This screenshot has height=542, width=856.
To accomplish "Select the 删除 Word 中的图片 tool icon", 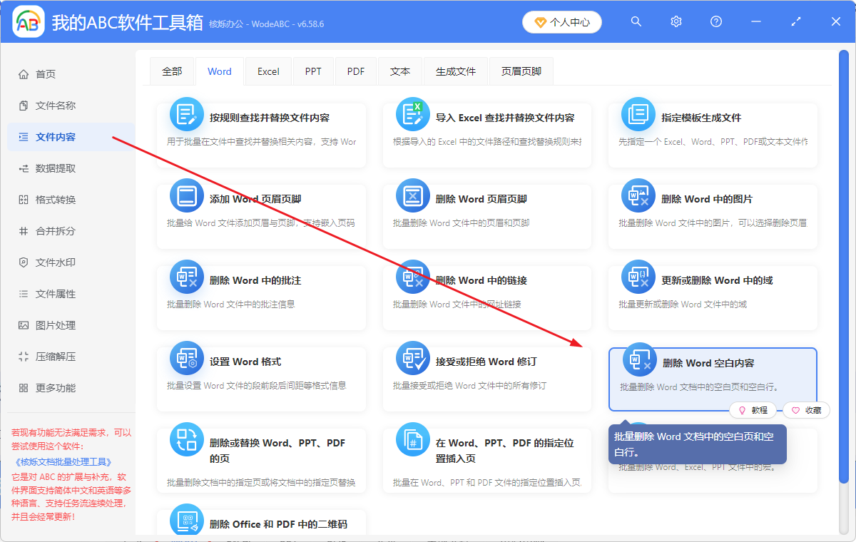I will [x=638, y=195].
